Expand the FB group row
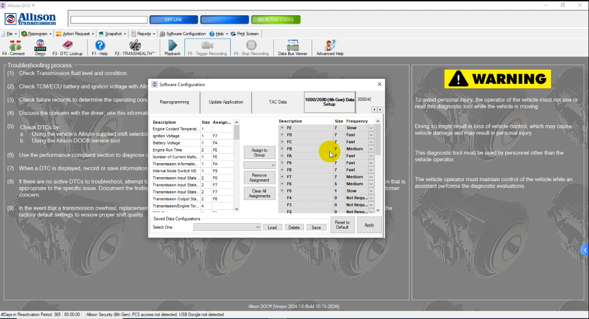589x319 pixels. [282, 149]
